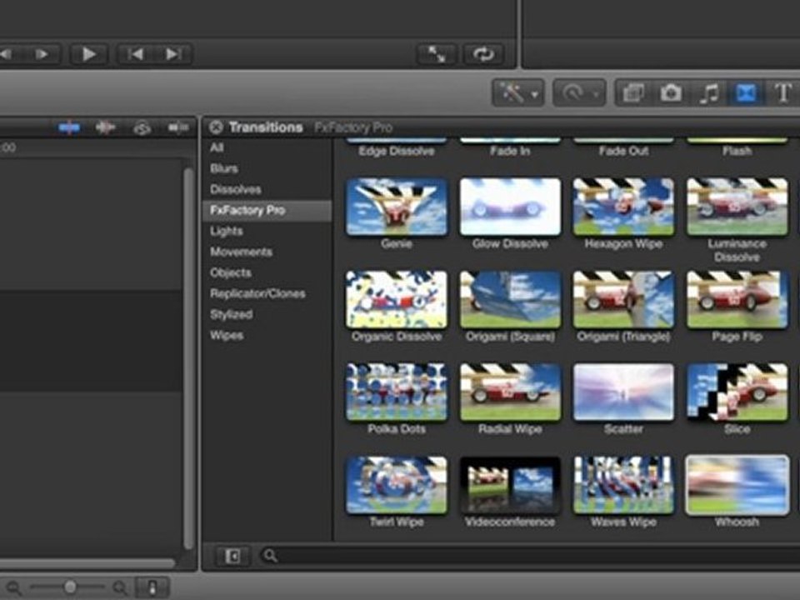Viewport: 800px width, 600px height.
Task: Select the Origami (Triangle) transition
Action: coord(623,299)
